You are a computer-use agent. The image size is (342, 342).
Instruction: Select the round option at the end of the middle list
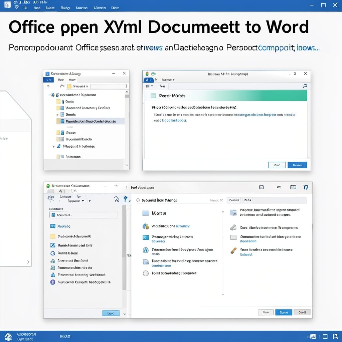pos(146,273)
